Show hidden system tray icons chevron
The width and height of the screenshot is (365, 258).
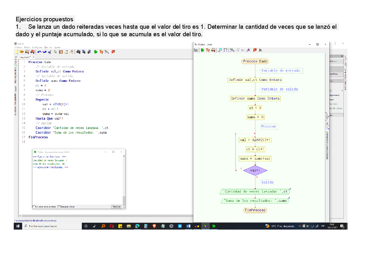pos(300,226)
